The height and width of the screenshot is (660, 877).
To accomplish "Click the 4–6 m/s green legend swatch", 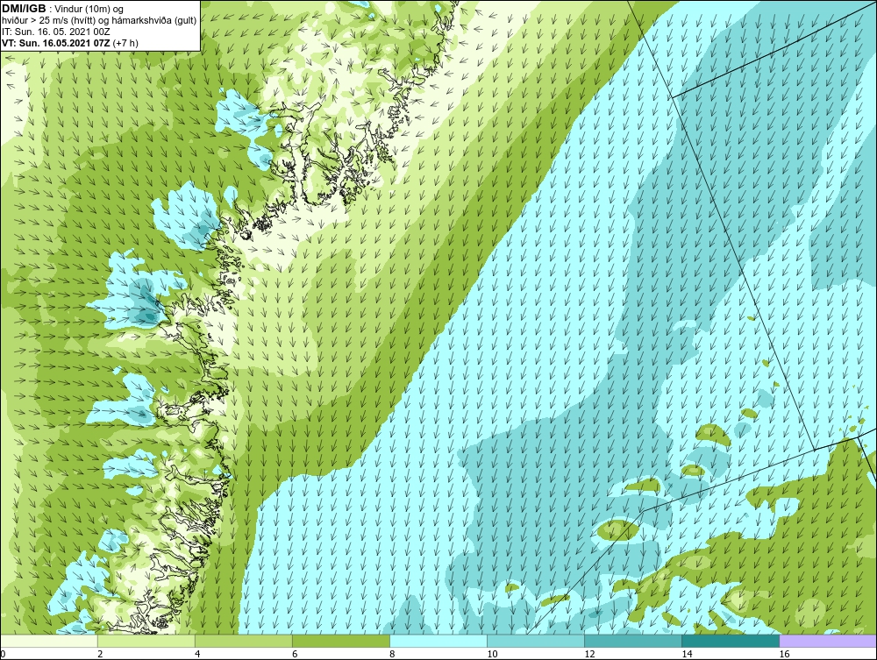I will pos(244,641).
